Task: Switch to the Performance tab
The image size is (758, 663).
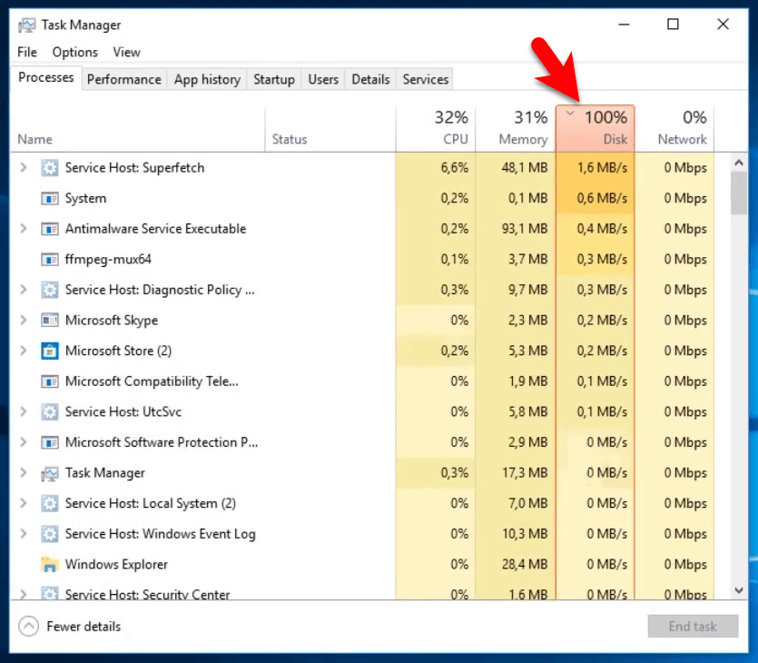Action: [x=124, y=79]
